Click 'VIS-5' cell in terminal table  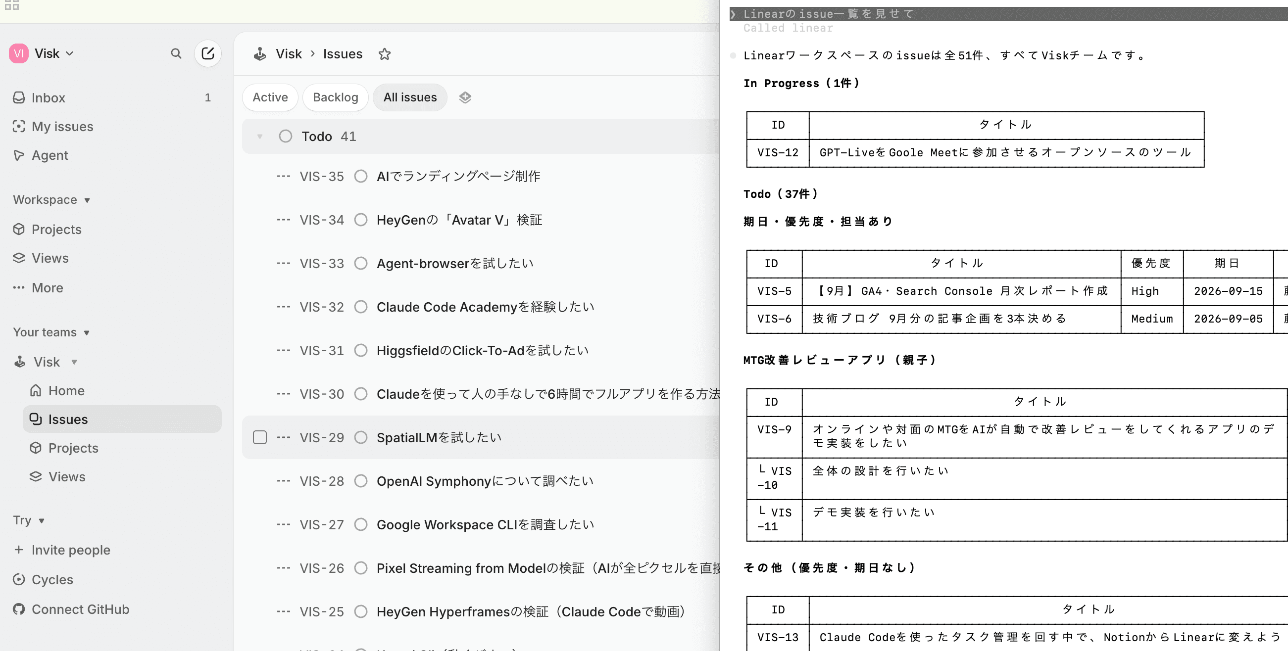click(x=774, y=291)
